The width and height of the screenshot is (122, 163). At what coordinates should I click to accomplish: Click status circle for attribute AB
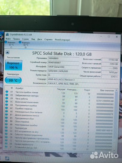click(7, 105)
